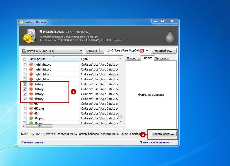Open the Онлайн-справка link

[x=32, y=142]
